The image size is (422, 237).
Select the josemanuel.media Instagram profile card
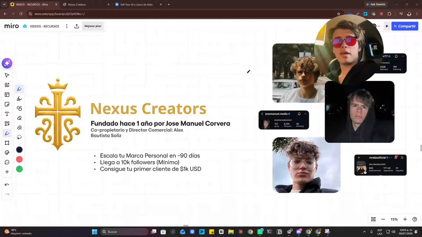pyautogui.click(x=284, y=120)
